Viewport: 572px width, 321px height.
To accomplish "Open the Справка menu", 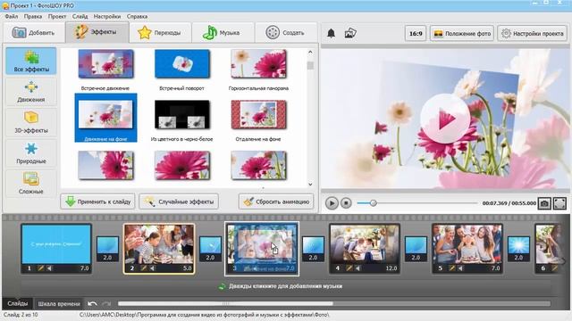I will [137, 16].
